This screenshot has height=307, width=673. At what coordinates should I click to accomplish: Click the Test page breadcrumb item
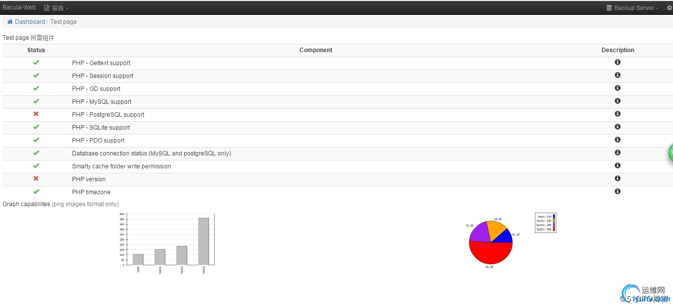[64, 22]
